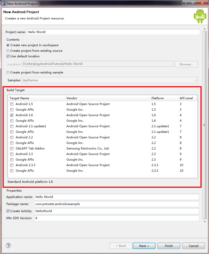Click the Cancel button
The height and width of the screenshot is (254, 209).
pyautogui.click(x=193, y=246)
